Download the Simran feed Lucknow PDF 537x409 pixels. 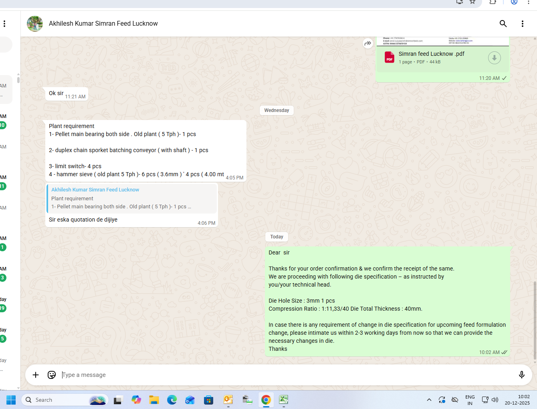pyautogui.click(x=494, y=58)
